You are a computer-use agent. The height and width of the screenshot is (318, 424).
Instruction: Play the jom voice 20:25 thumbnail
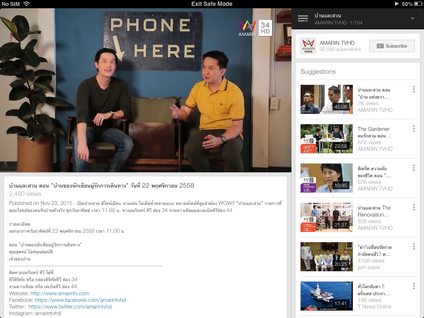tap(326, 257)
